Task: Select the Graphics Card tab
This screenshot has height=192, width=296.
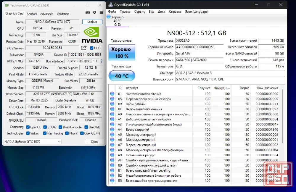Action: pyautogui.click(x=14, y=13)
